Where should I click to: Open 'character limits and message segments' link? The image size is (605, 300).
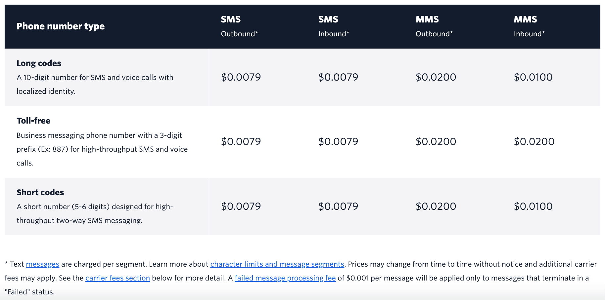tap(277, 264)
